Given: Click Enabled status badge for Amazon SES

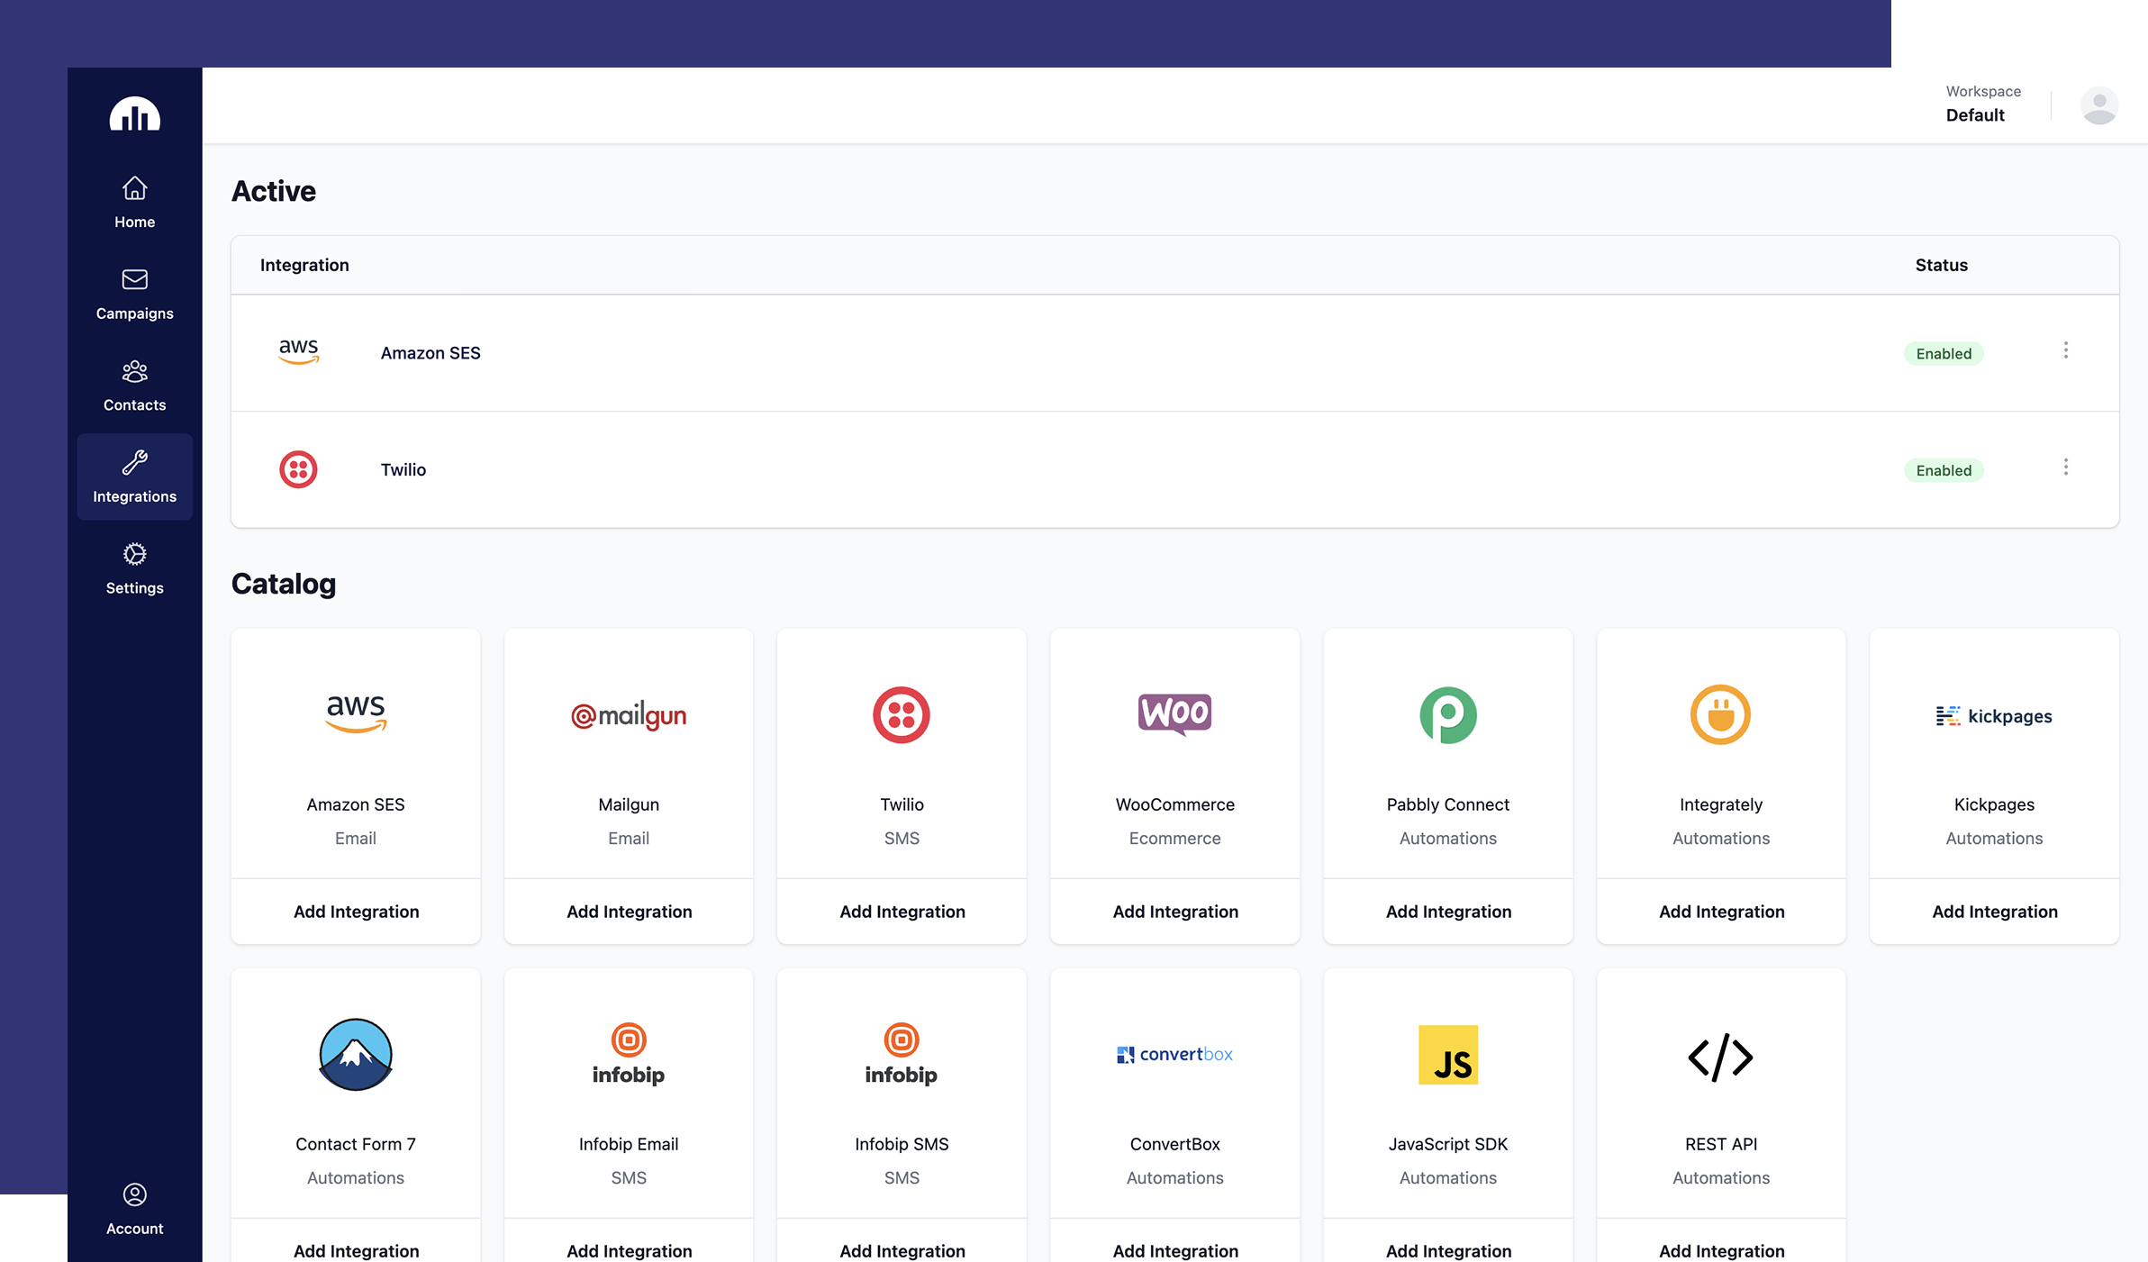Looking at the screenshot, I should (x=1943, y=354).
